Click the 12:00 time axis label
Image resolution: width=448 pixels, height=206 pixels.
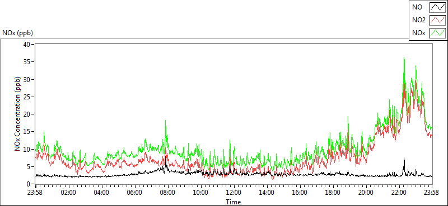pyautogui.click(x=234, y=193)
